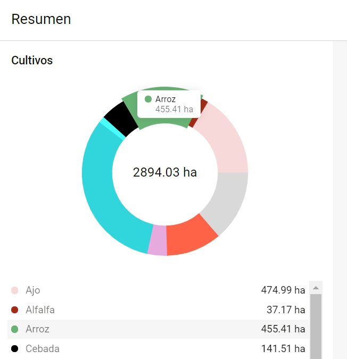This screenshot has height=359, width=347.
Task: Click the 2894.03 ha total in chart center
Action: tap(165, 172)
